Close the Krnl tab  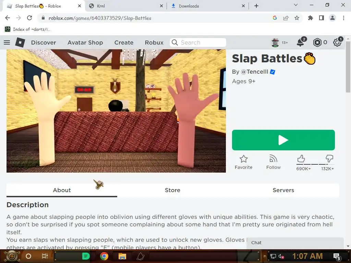(161, 6)
